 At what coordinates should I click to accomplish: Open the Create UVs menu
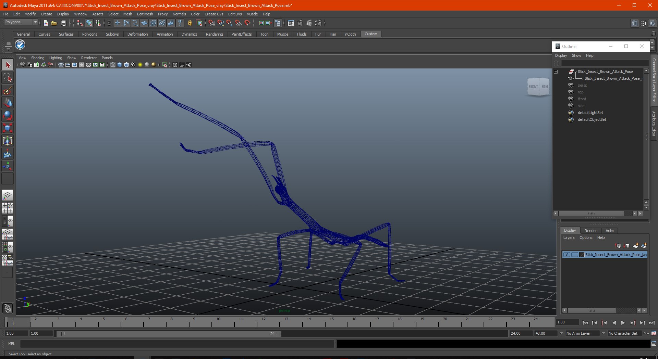click(214, 14)
